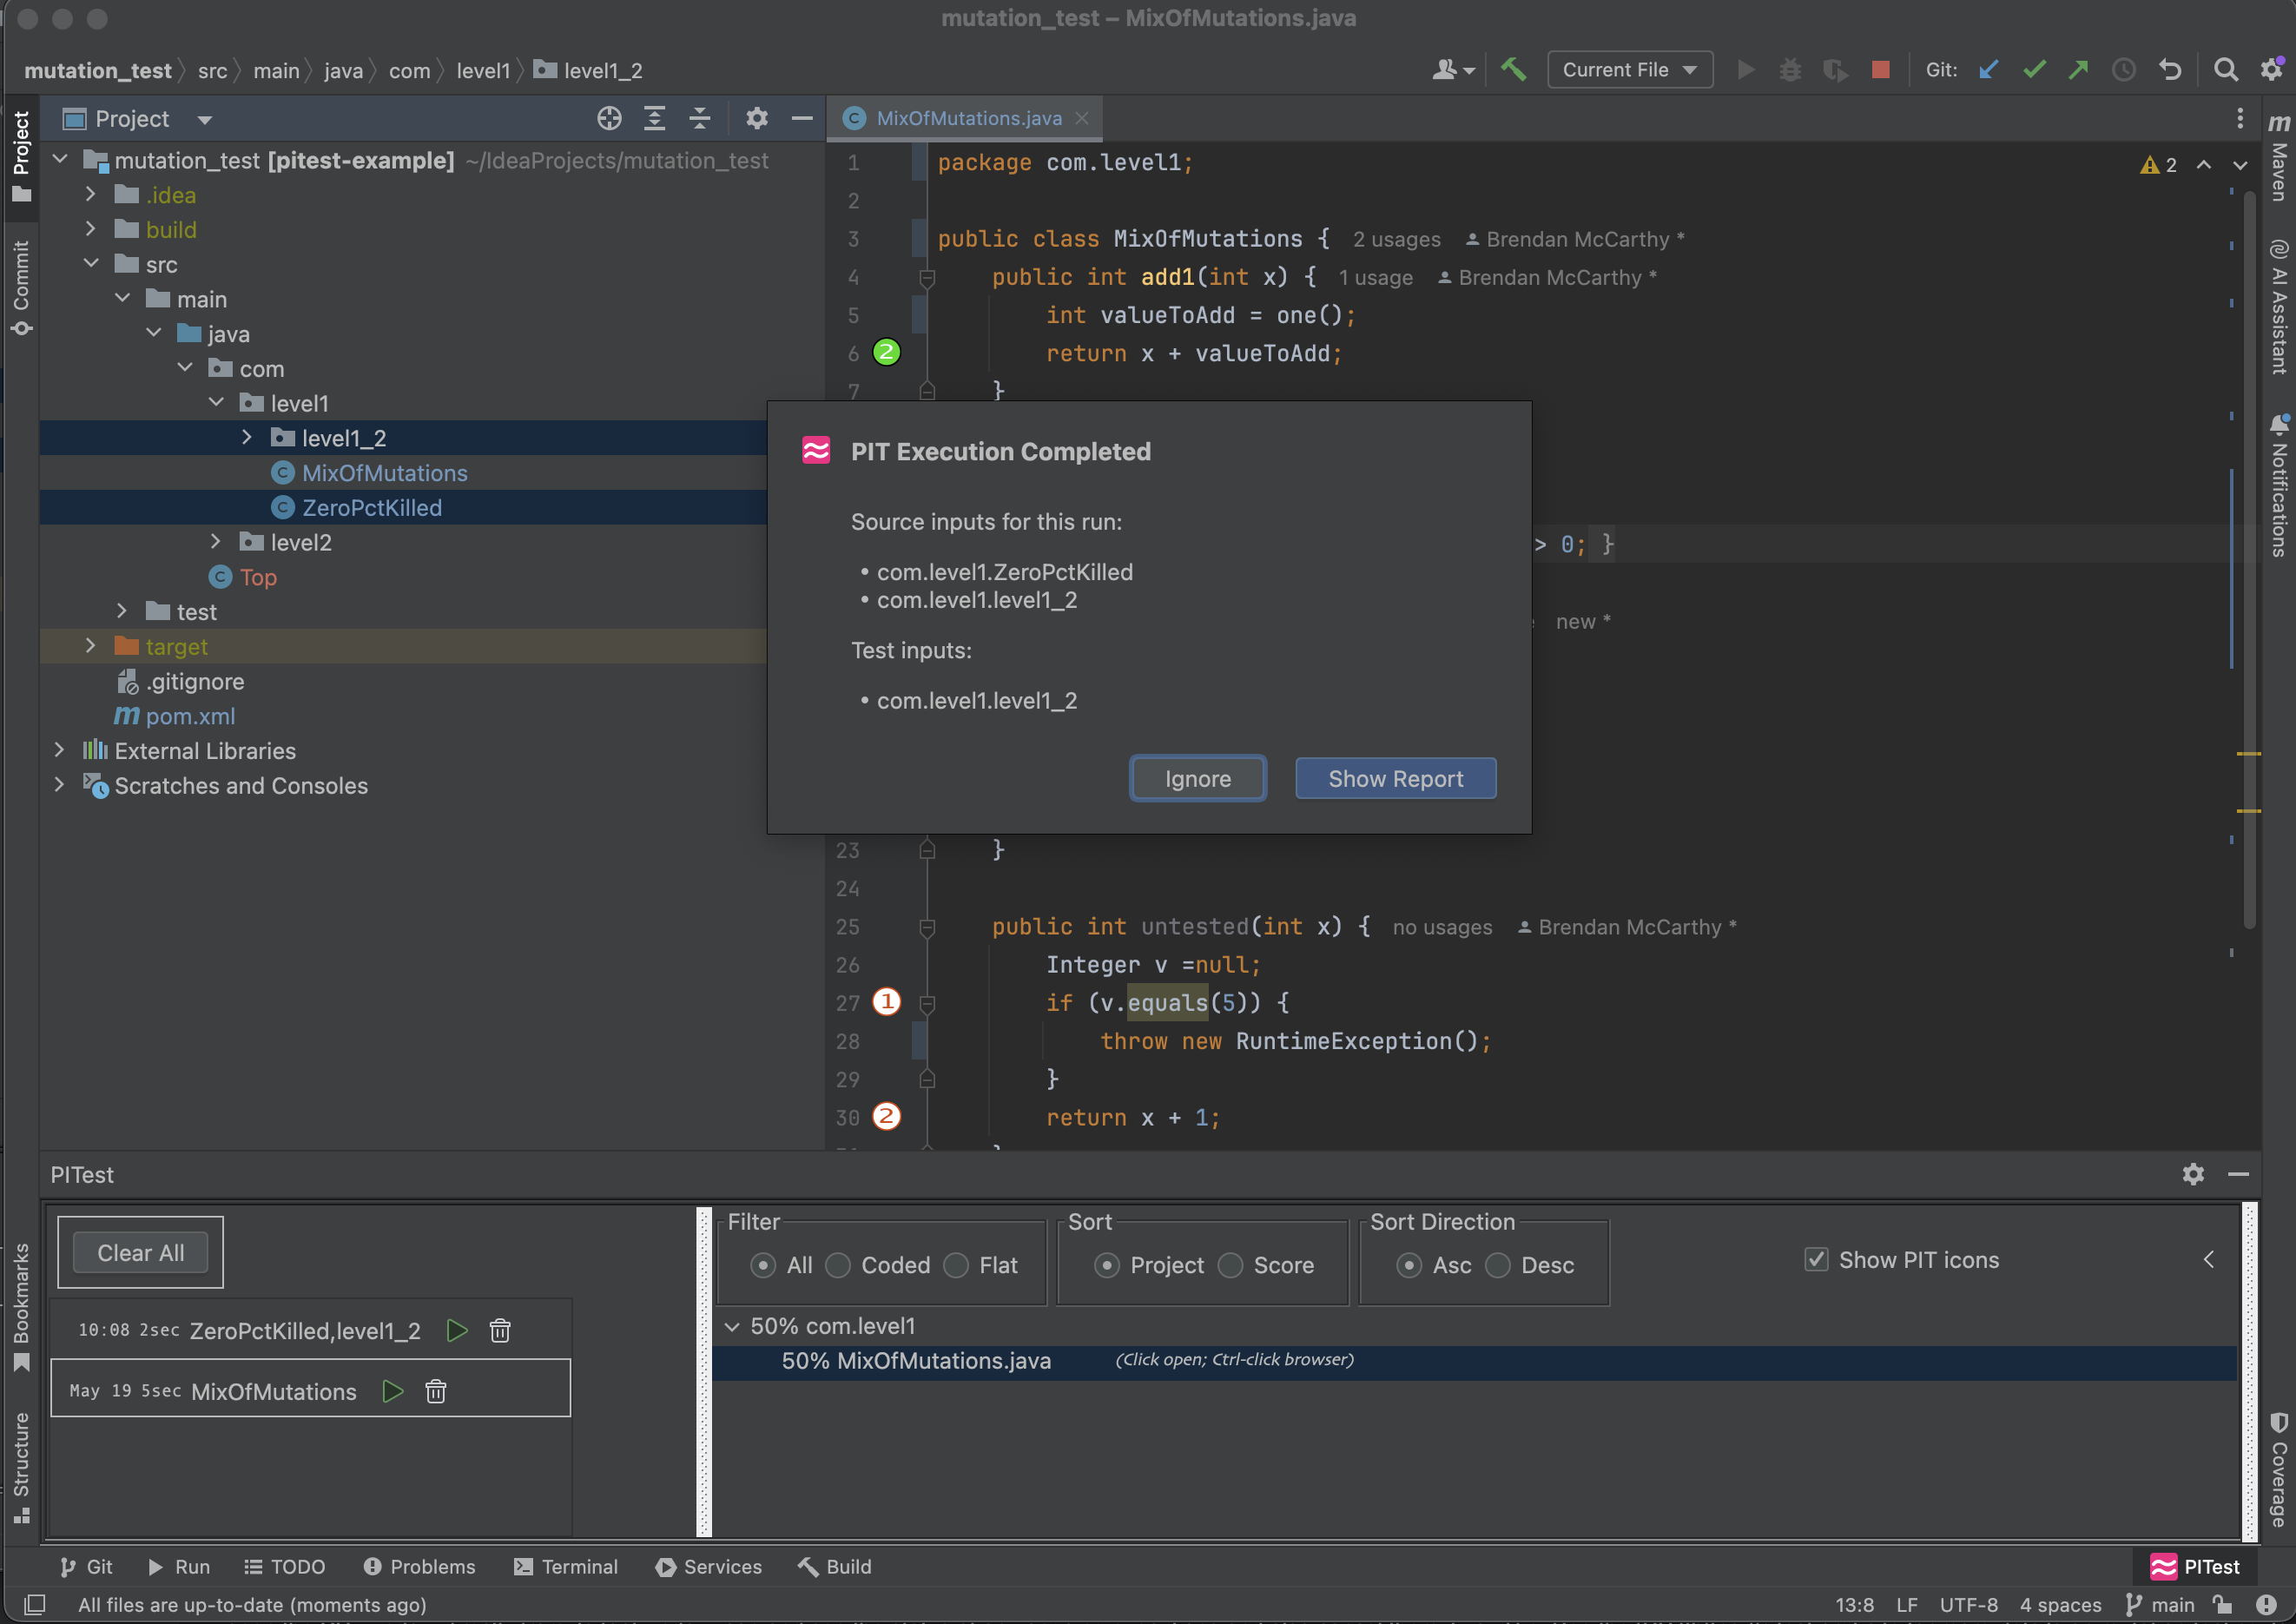Select the Desc sort direction
This screenshot has height=1624, width=2296.
1498,1265
